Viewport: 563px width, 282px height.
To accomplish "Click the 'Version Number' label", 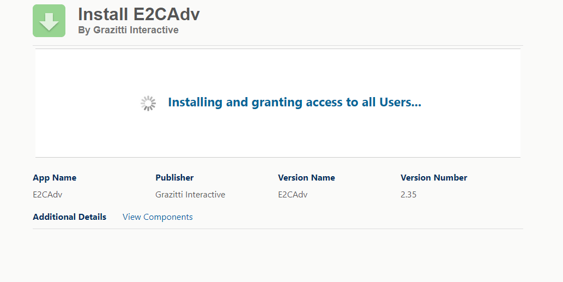I will coord(434,178).
